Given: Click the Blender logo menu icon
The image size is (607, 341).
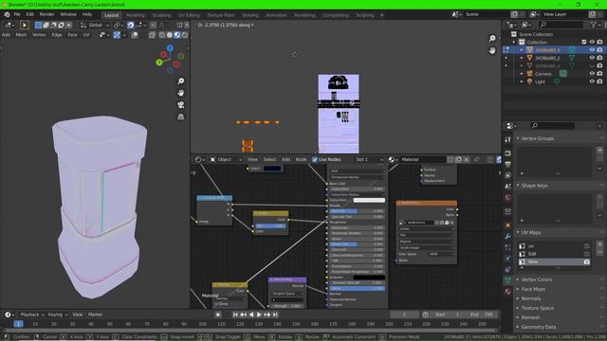Looking at the screenshot, I should (x=7, y=15).
